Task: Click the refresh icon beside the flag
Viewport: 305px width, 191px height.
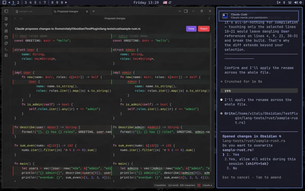Action: pyautogui.click(x=170, y=3)
